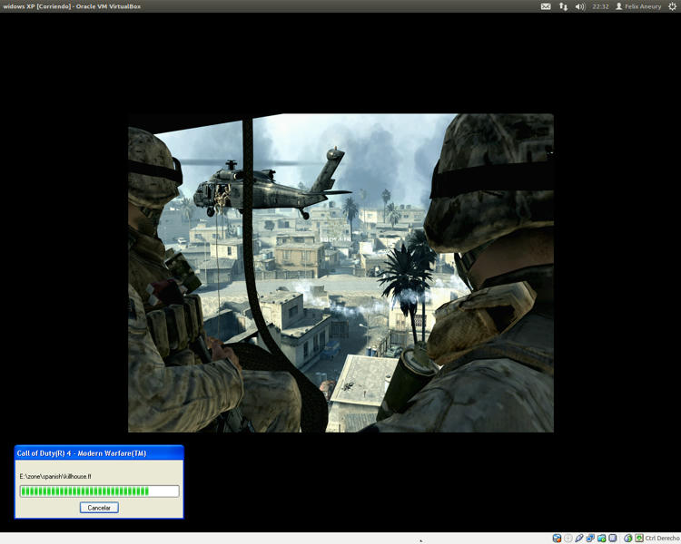This screenshot has height=544, width=681.
Task: Click the VirtualBox hard disk activity icon
Action: pos(557,539)
